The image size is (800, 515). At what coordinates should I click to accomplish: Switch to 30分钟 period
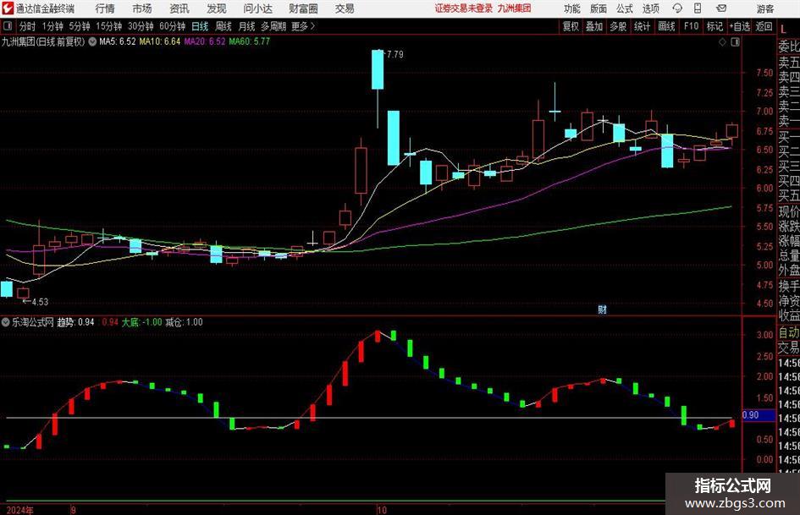point(141,26)
